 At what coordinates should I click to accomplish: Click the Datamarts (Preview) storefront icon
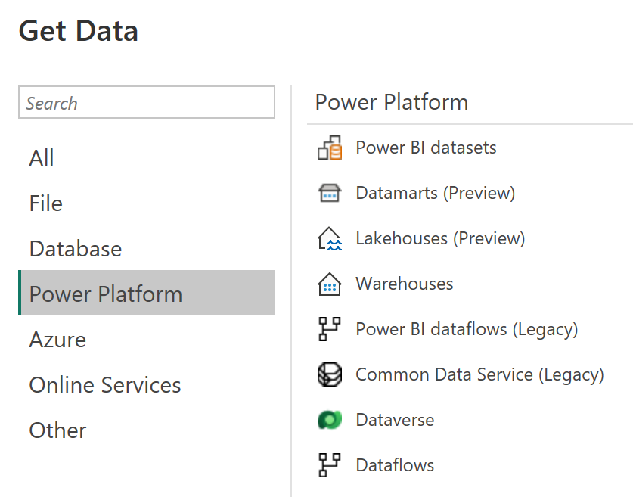pyautogui.click(x=330, y=193)
